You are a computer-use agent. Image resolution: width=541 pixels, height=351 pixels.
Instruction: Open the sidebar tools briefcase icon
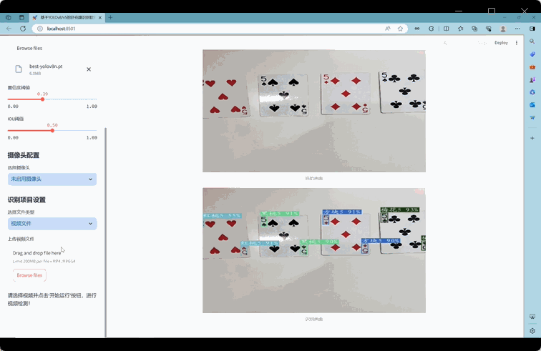pos(532,67)
